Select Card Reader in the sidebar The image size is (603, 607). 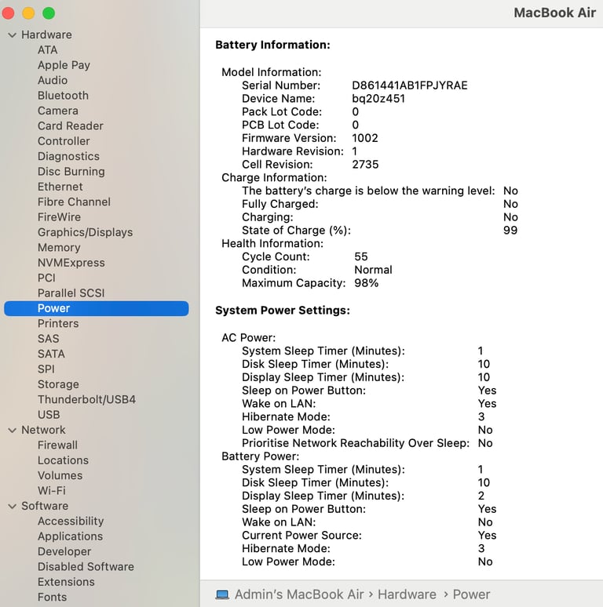(x=71, y=125)
